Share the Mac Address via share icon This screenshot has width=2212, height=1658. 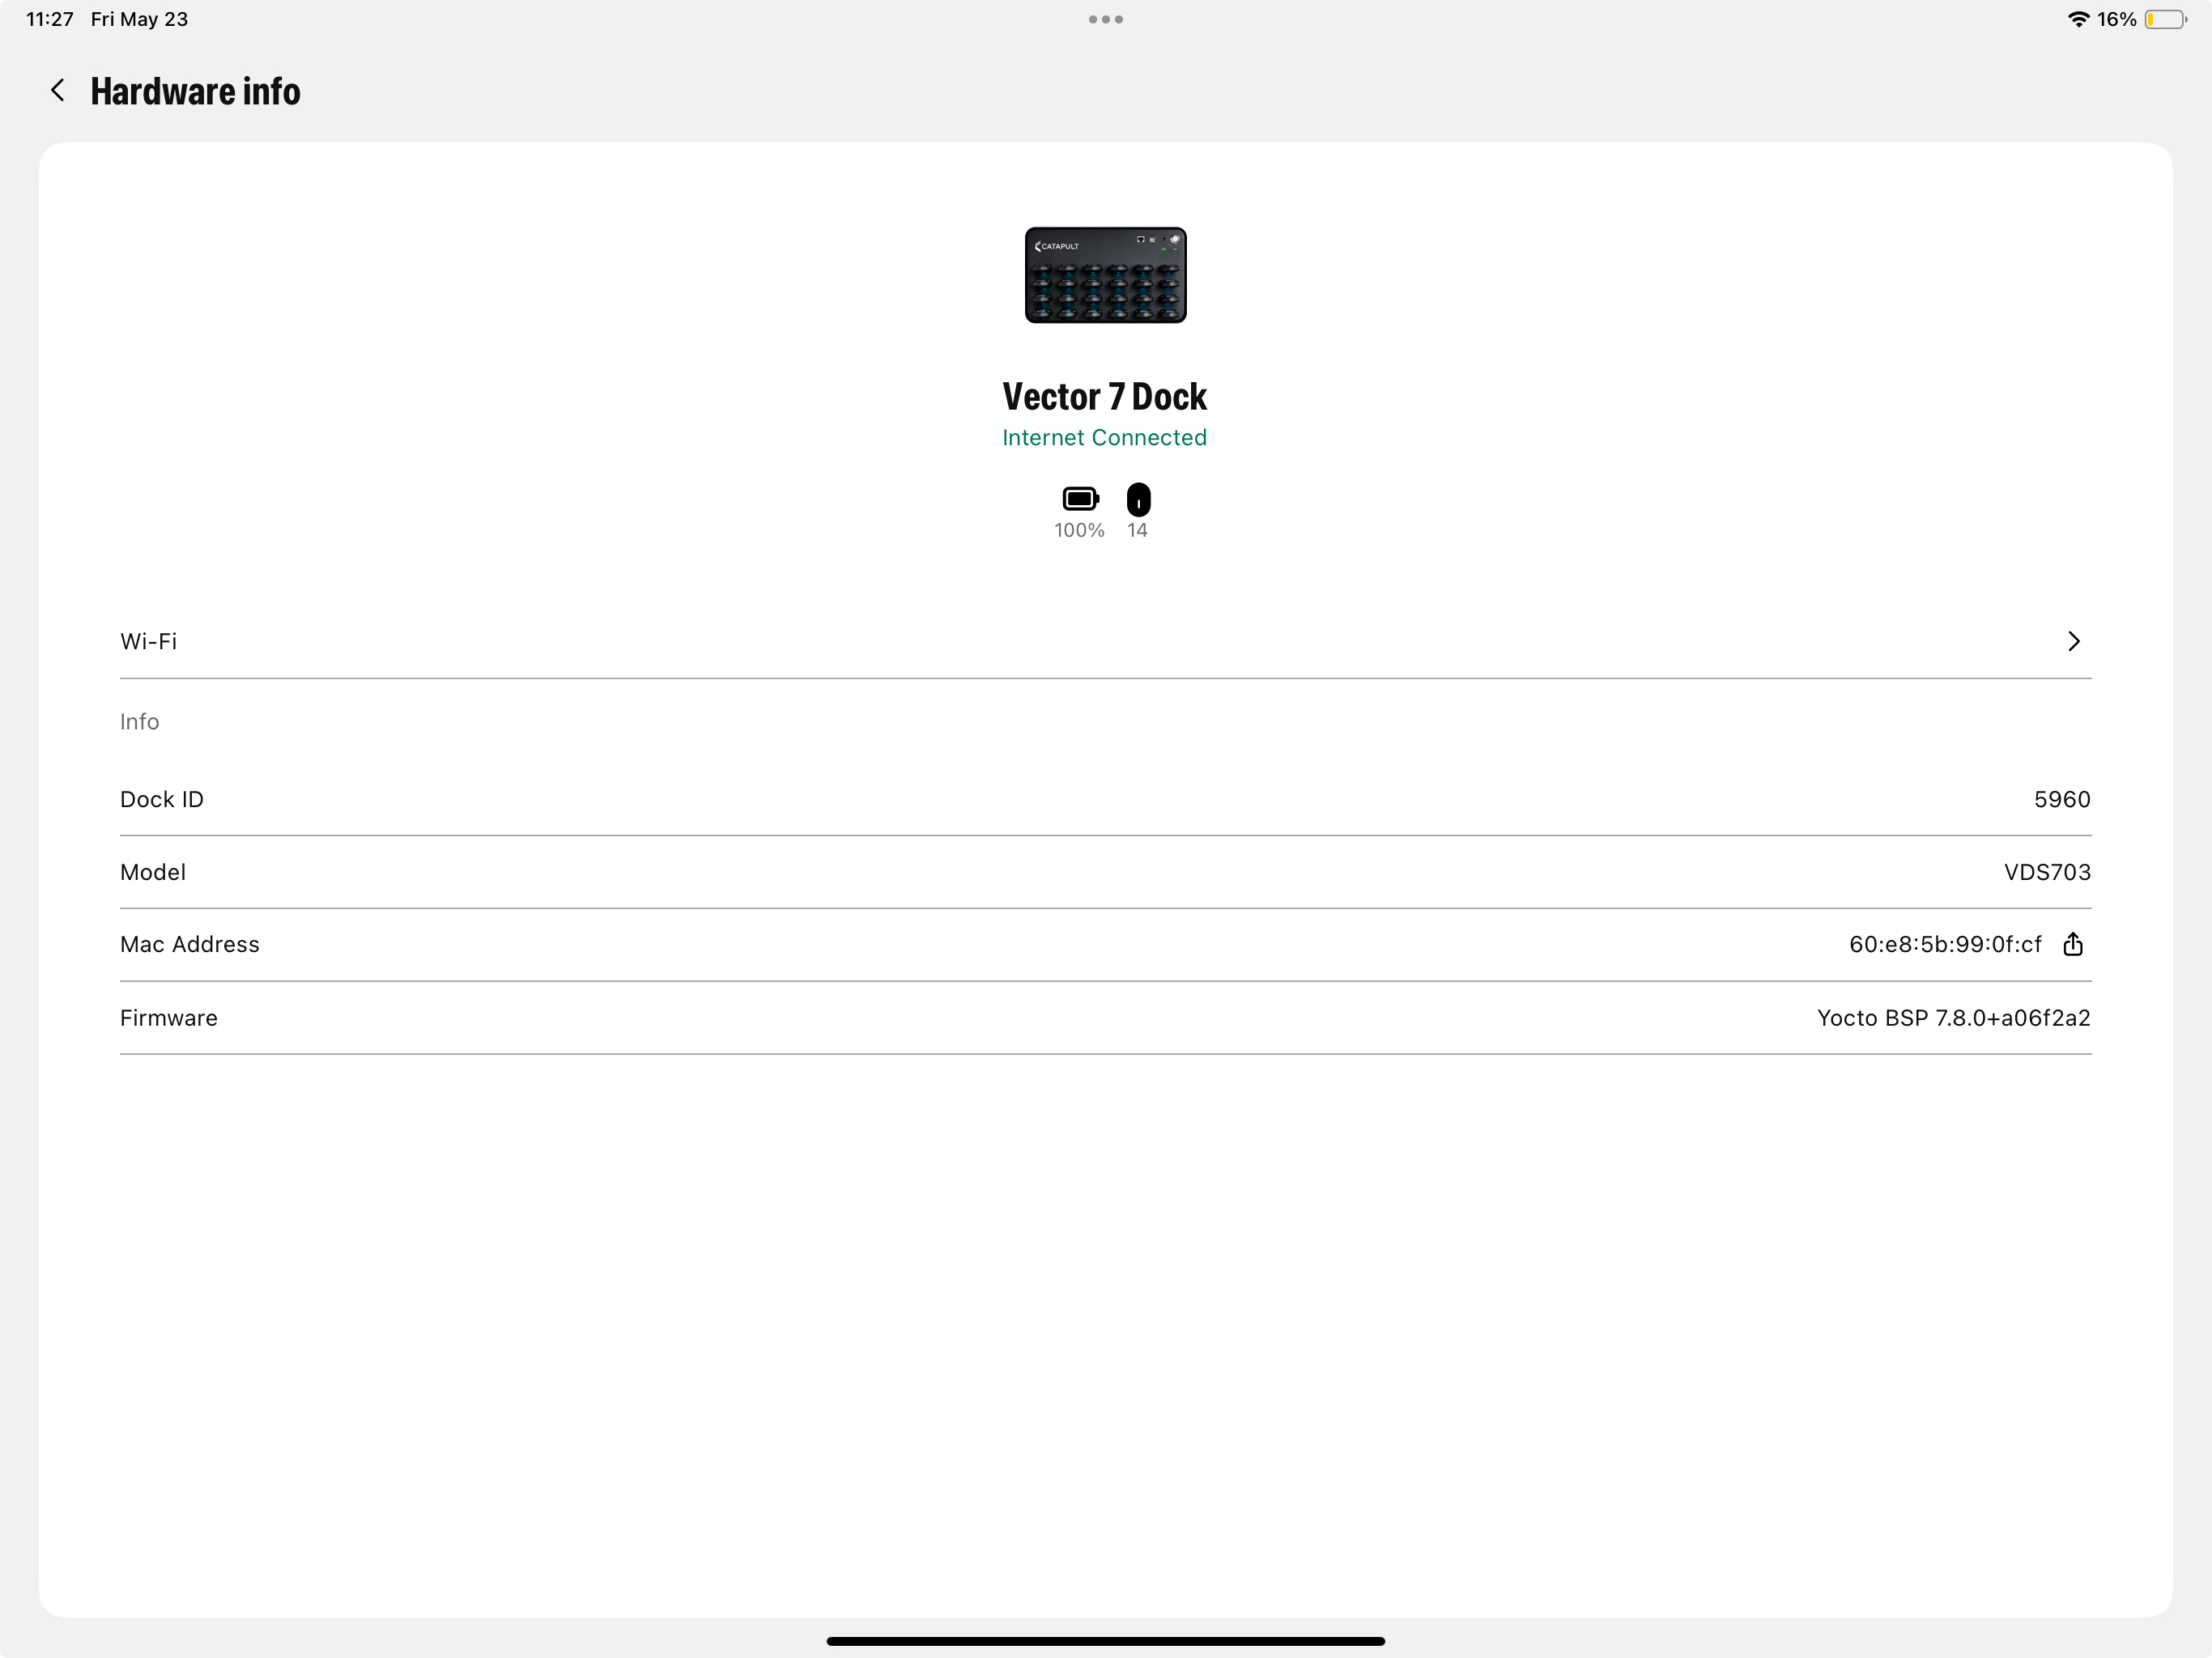[x=2073, y=944]
